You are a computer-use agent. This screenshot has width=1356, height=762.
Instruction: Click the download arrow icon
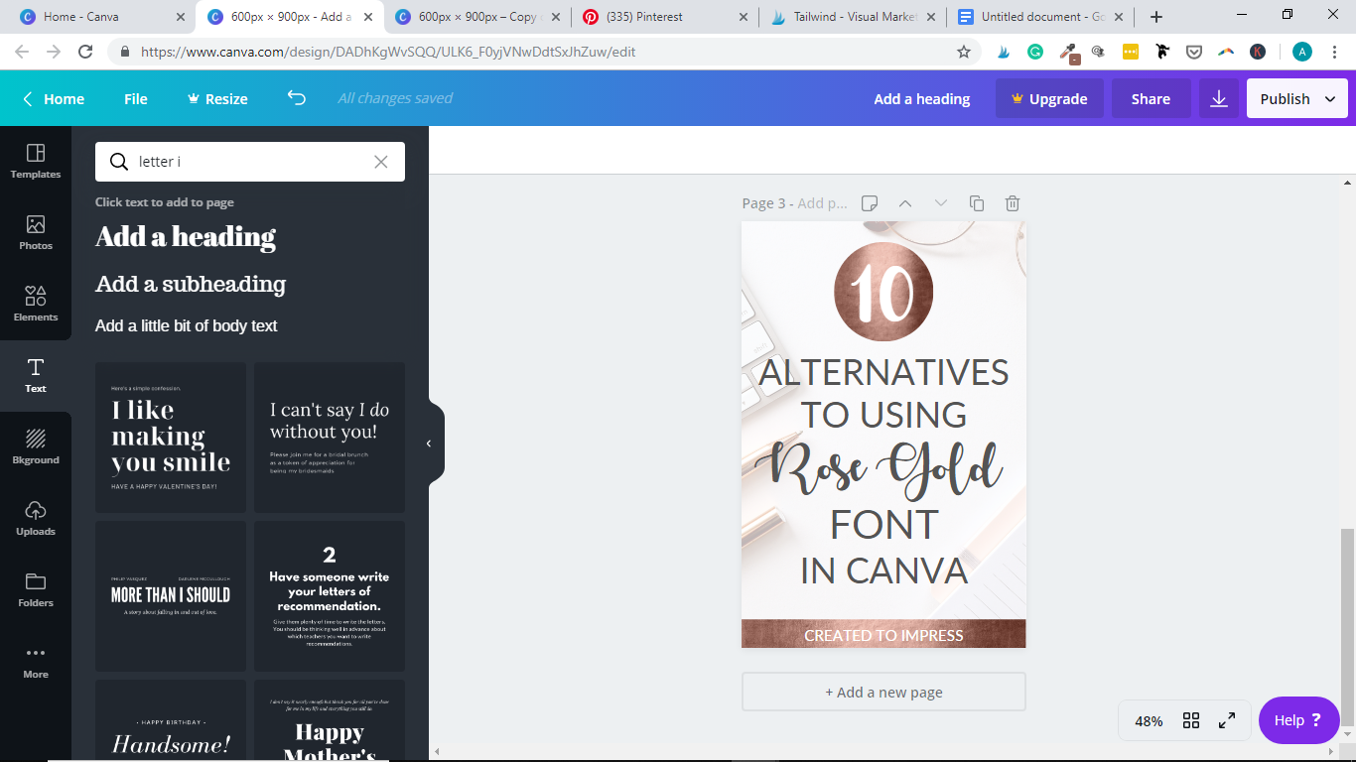coord(1219,98)
